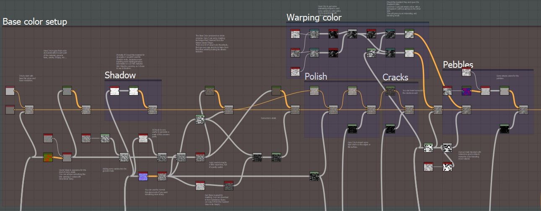Image resolution: width=541 pixels, height=211 pixels.
Task: Click the black-white mask node in Cracks frame
Action: (390, 129)
